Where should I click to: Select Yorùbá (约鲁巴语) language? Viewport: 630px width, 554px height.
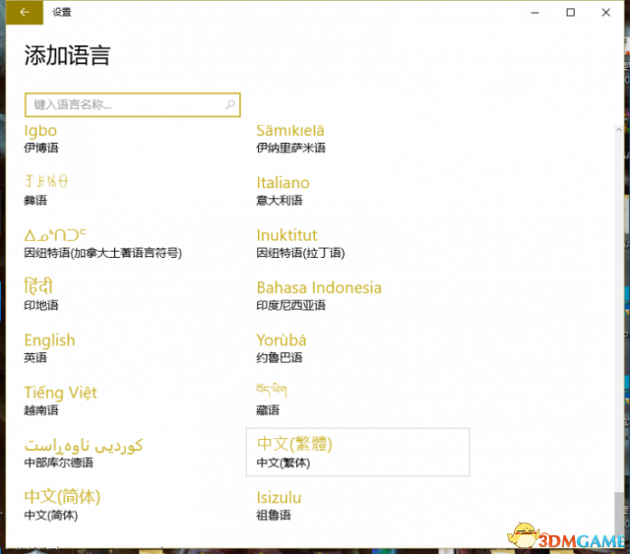tap(282, 348)
